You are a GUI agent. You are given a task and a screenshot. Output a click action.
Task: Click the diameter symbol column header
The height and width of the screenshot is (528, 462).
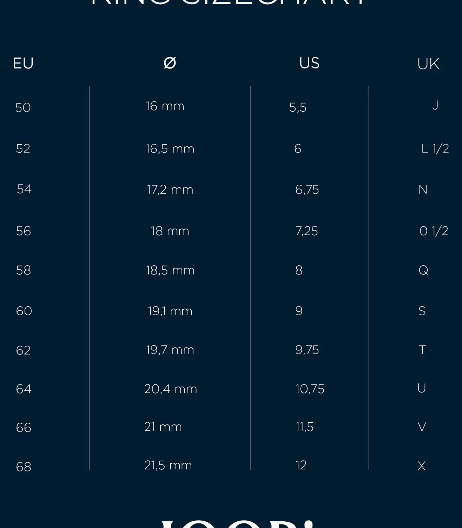[170, 63]
